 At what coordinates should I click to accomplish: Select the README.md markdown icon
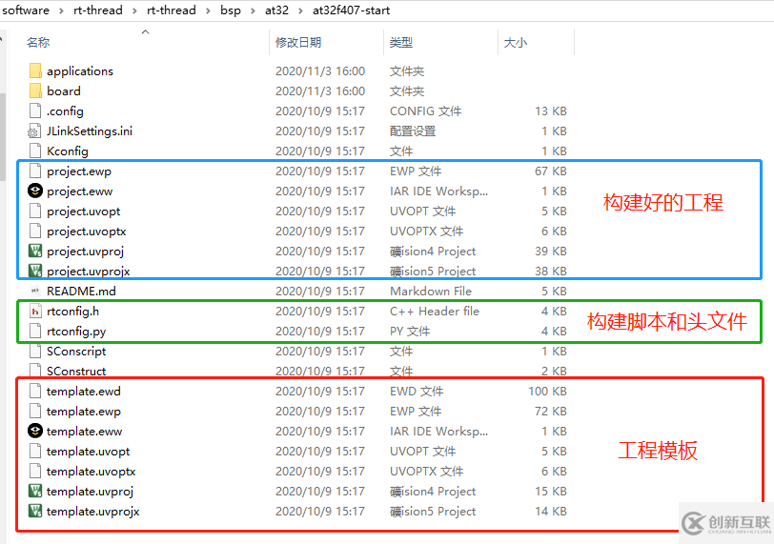click(34, 291)
